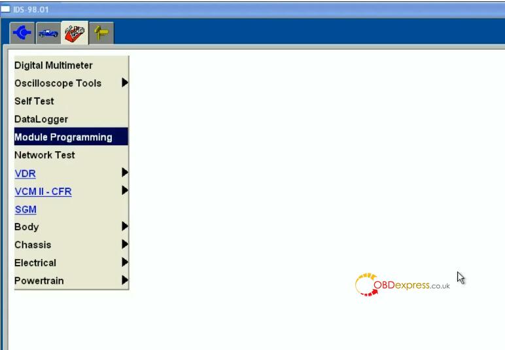Click the SGM link
Screen dimensions: 505x350
click(26, 209)
